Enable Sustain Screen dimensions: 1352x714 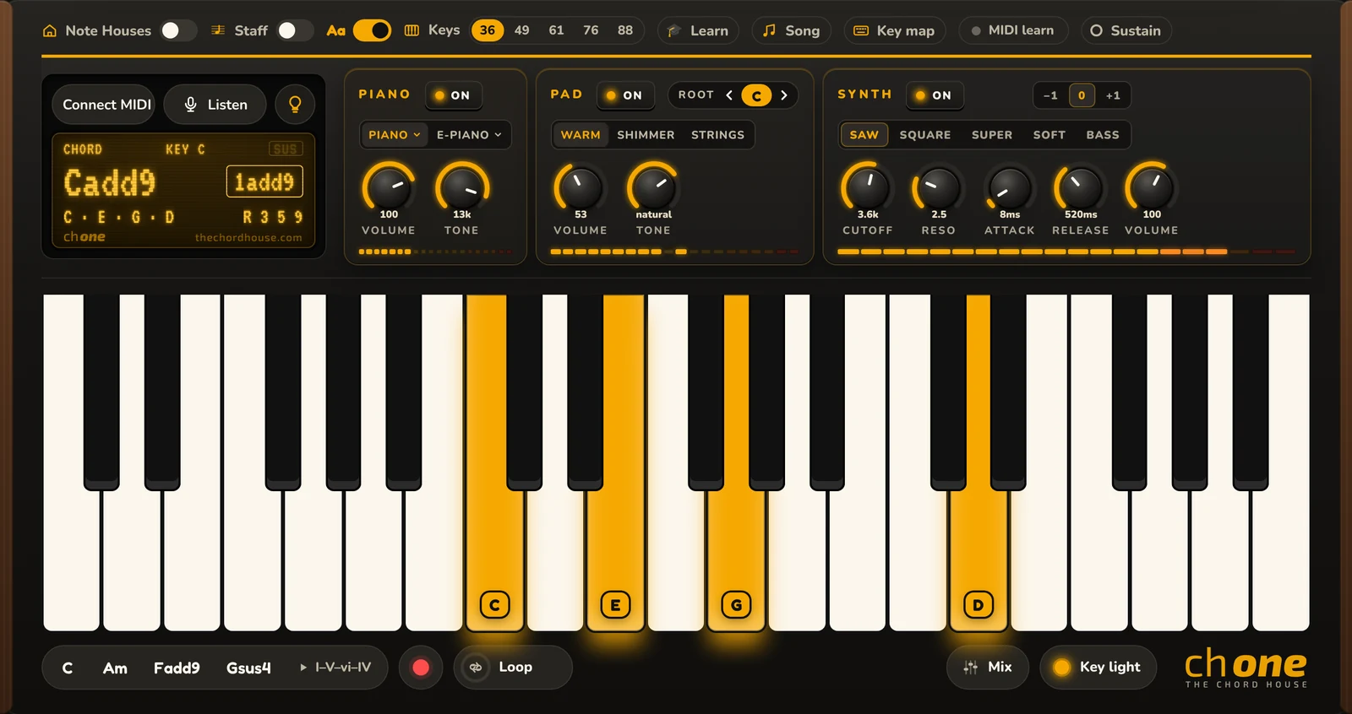click(x=1126, y=30)
